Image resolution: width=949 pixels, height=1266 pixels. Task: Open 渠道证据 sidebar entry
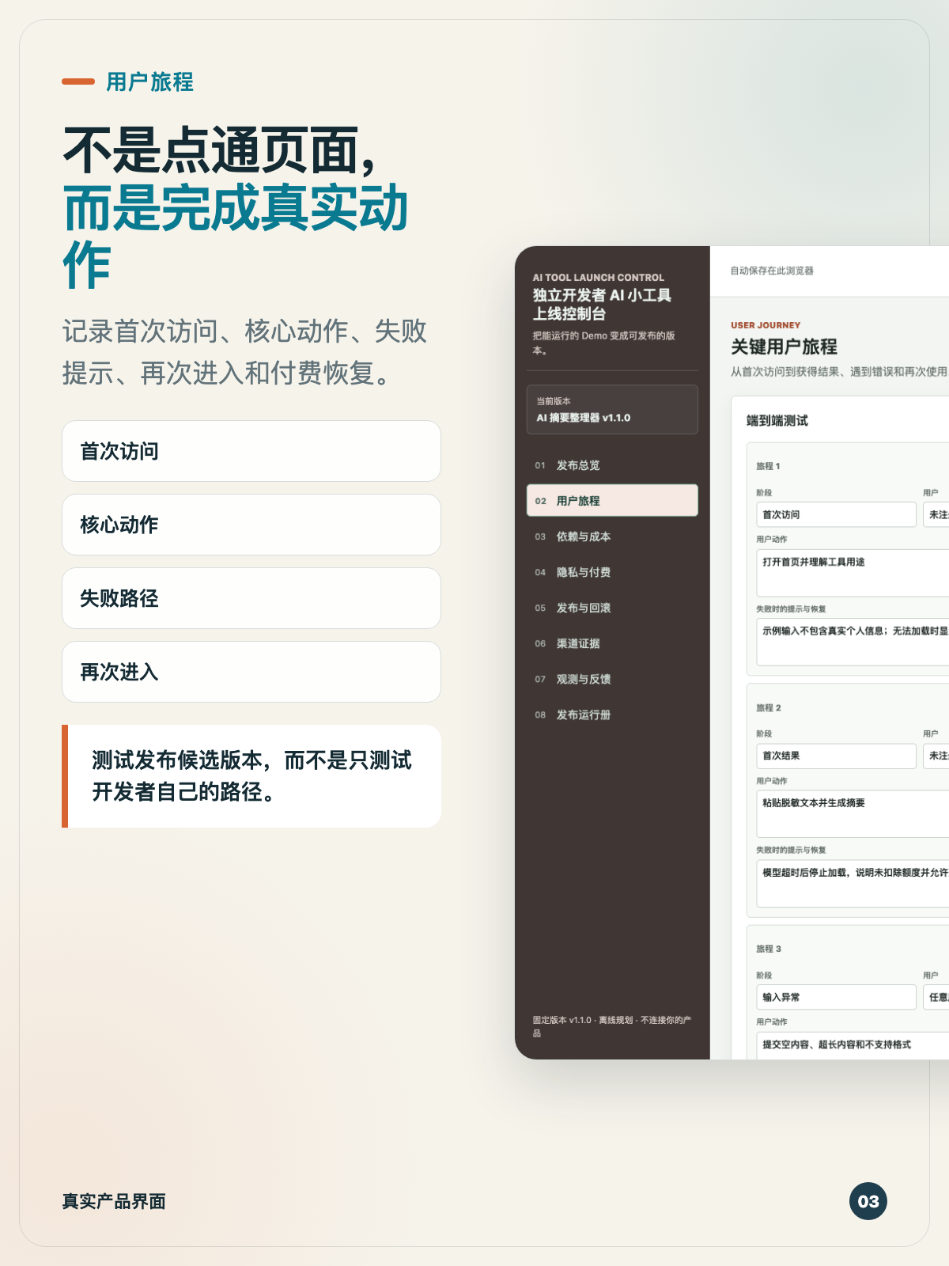pyautogui.click(x=612, y=643)
